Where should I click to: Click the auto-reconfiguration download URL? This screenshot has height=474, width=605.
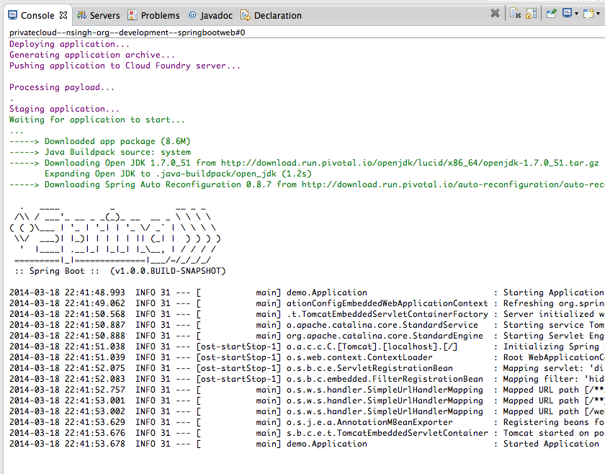click(x=453, y=184)
